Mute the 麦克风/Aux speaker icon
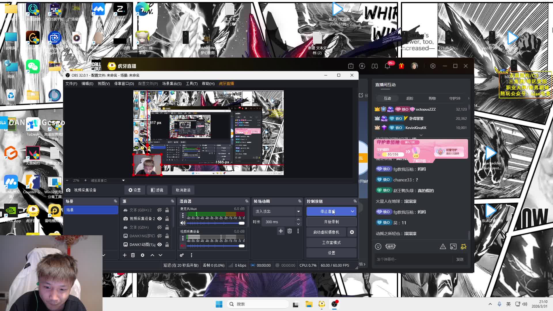553x311 pixels. pos(183,223)
